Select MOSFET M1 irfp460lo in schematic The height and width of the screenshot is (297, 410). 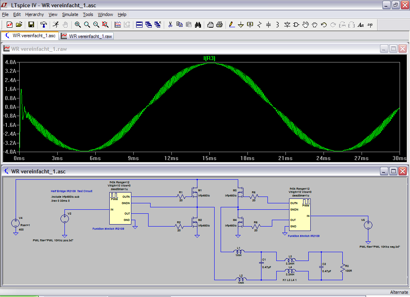pos(195,193)
